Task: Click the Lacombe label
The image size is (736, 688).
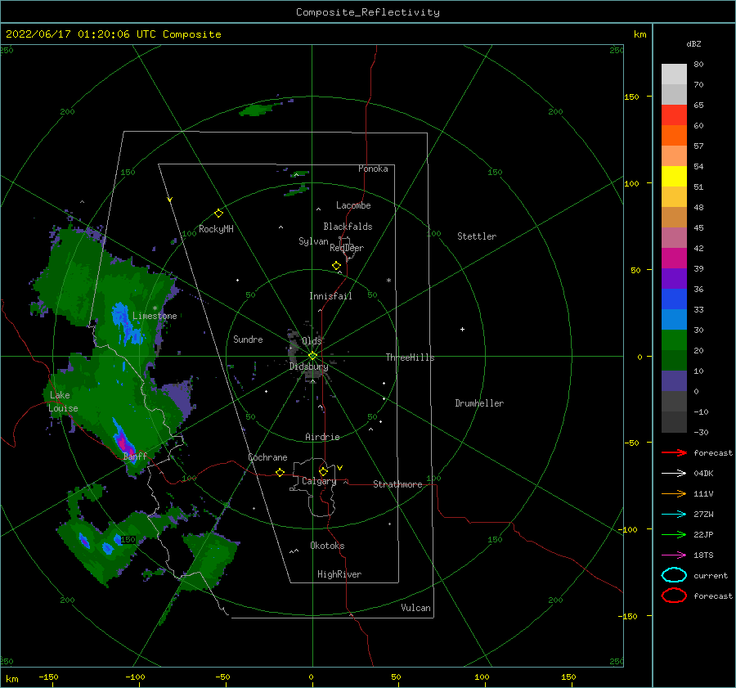Action: [353, 205]
